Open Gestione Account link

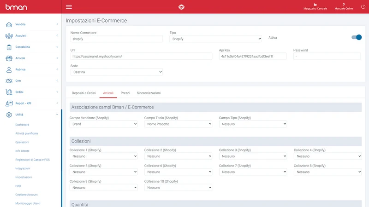click(x=27, y=195)
